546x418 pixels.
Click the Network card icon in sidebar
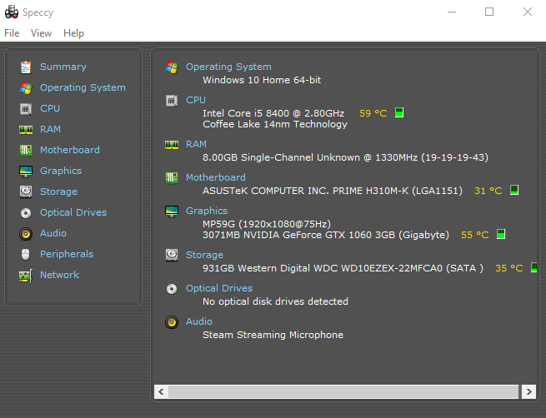(25, 276)
